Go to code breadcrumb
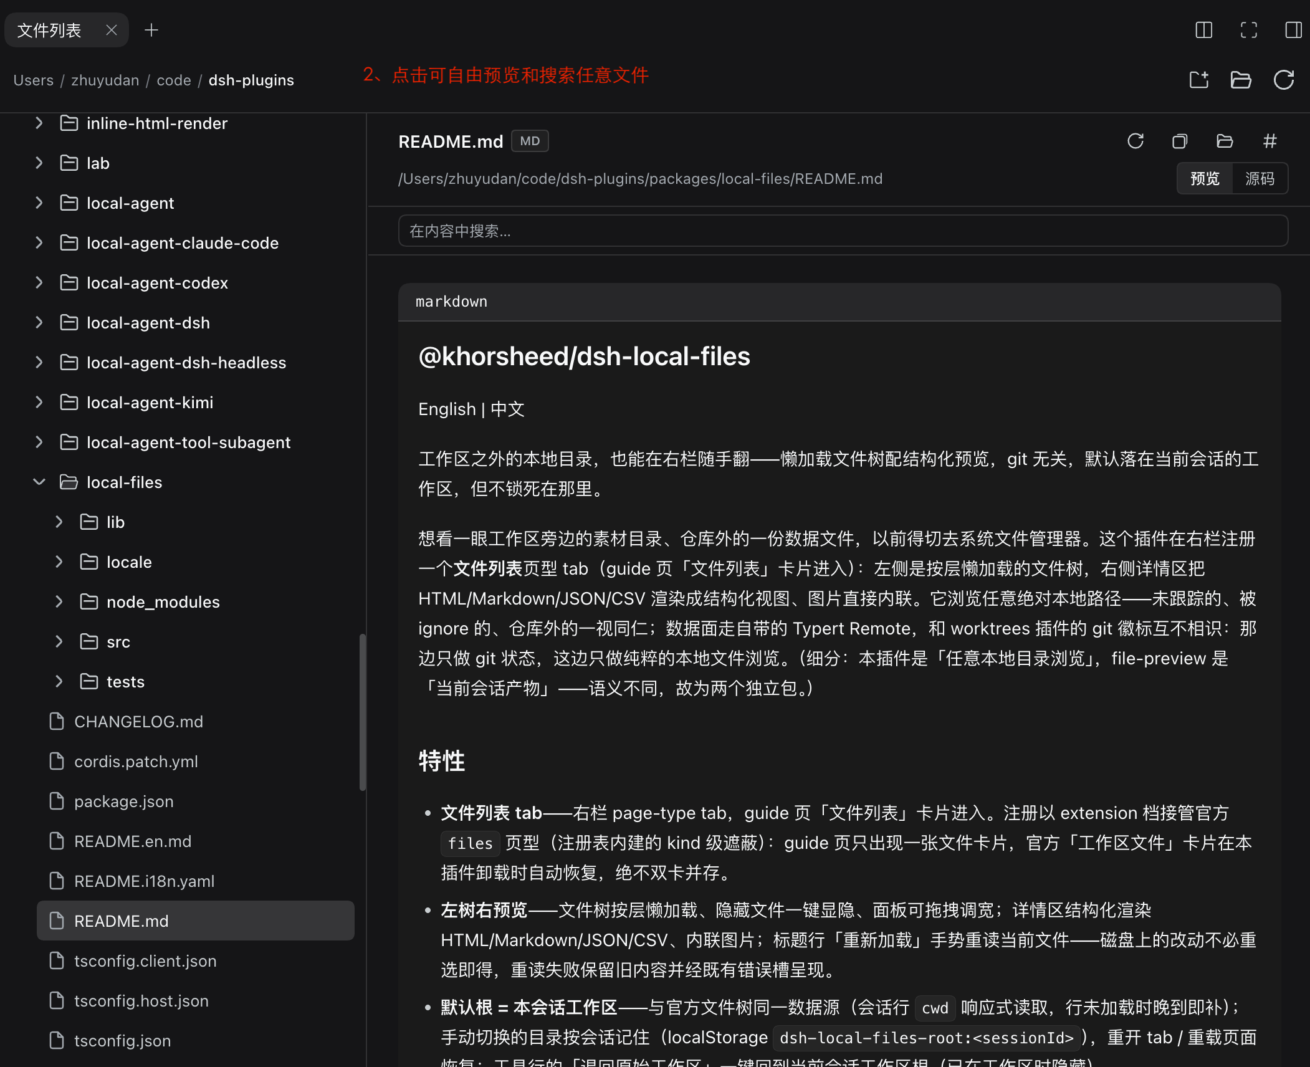 pyautogui.click(x=174, y=80)
